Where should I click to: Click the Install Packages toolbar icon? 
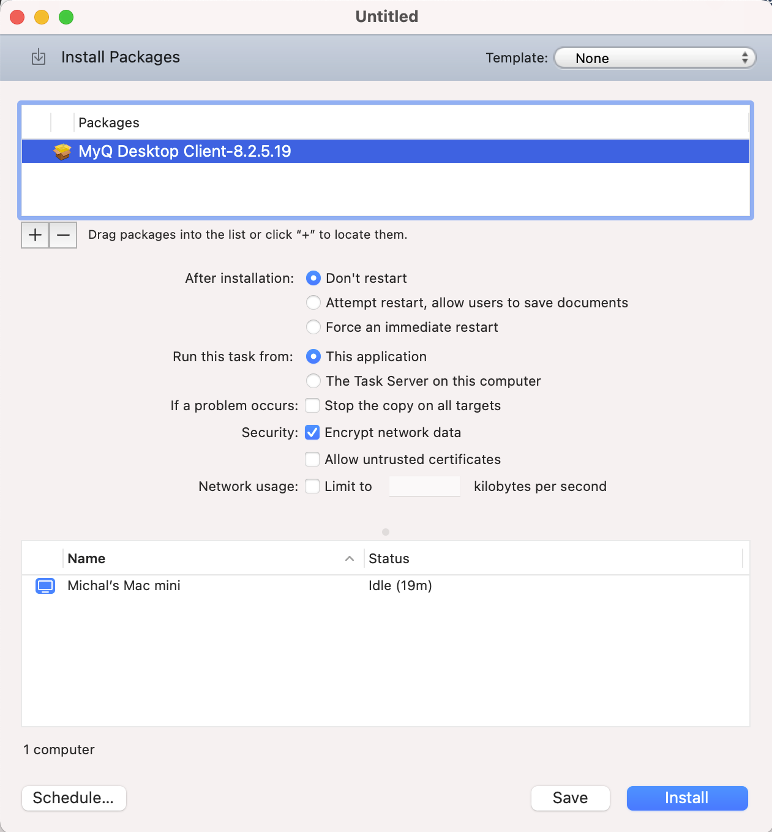(38, 57)
